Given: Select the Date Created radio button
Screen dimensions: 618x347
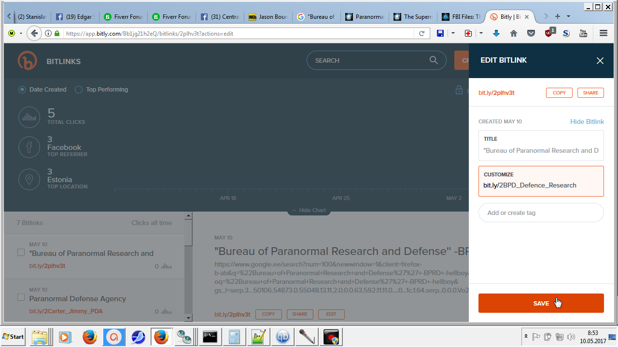Looking at the screenshot, I should 22,90.
